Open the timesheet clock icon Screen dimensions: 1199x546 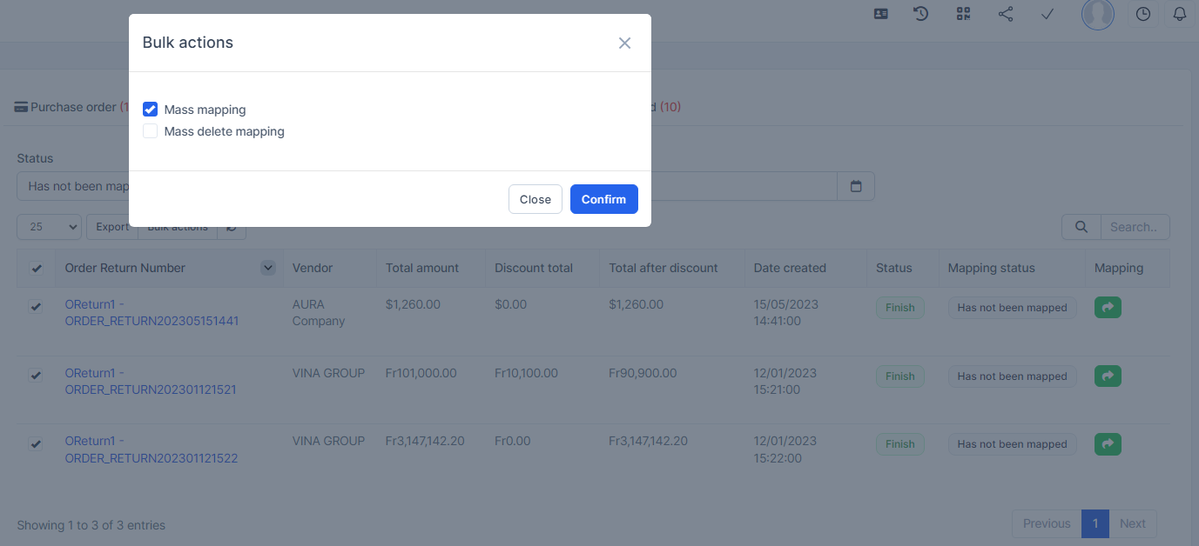pos(1143,14)
